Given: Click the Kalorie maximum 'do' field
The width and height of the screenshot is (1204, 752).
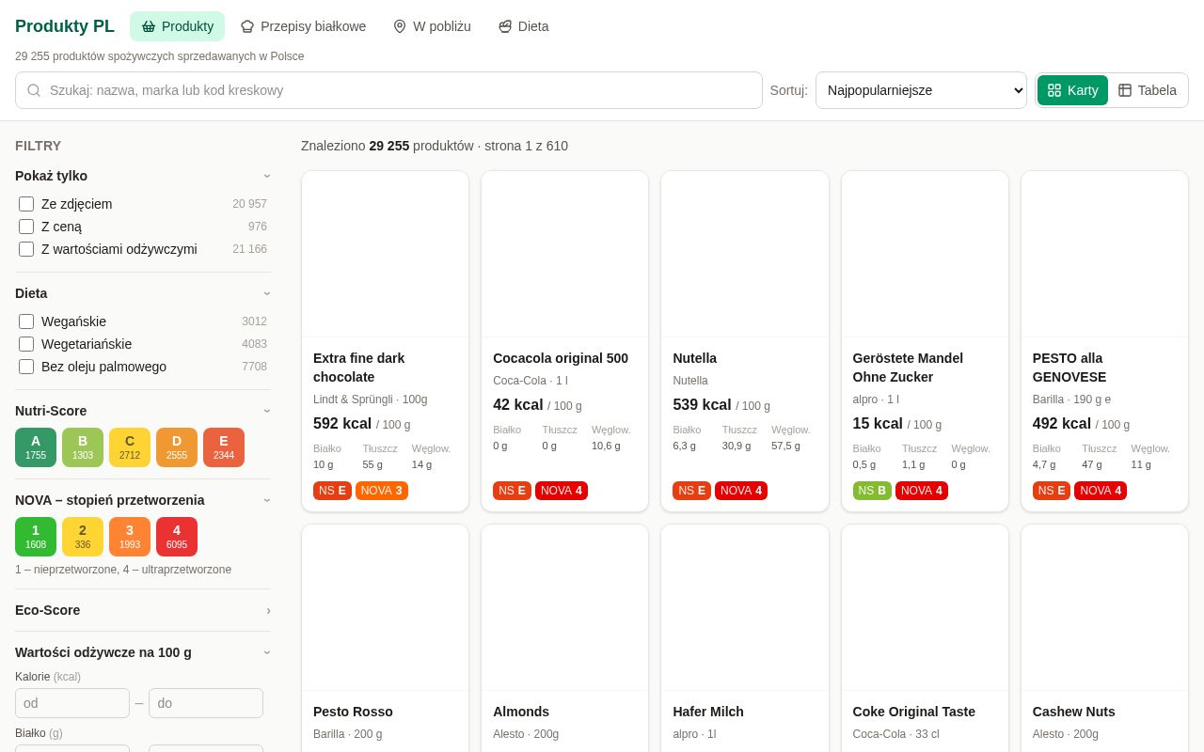Looking at the screenshot, I should tap(206, 703).
